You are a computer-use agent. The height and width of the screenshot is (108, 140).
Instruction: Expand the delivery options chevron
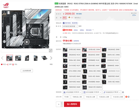pos(93,30)
